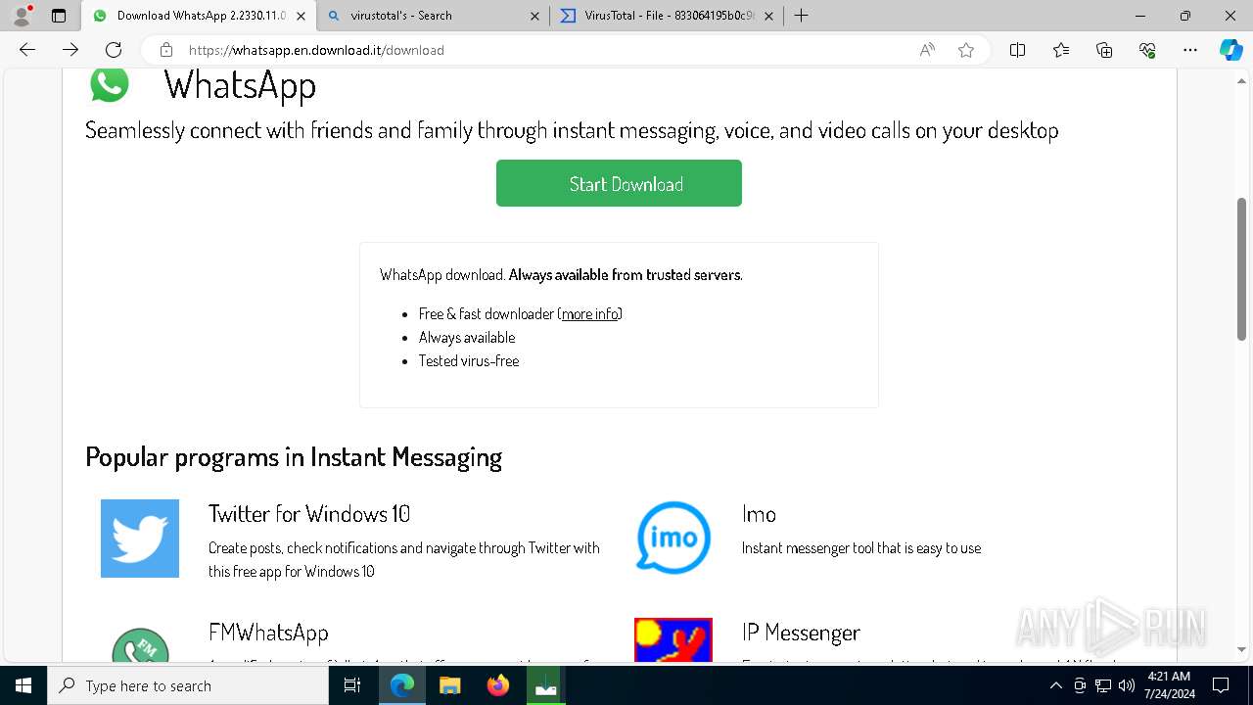Viewport: 1253px width, 705px height.
Task: Click the Start Download button
Action: point(619,183)
